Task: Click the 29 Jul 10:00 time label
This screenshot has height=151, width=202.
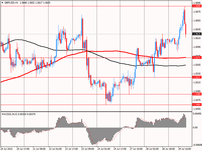Action: (185, 149)
